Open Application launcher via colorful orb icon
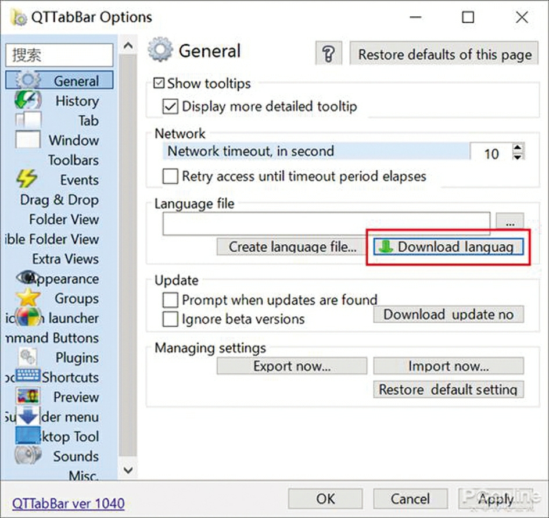549x518 pixels. 28,317
